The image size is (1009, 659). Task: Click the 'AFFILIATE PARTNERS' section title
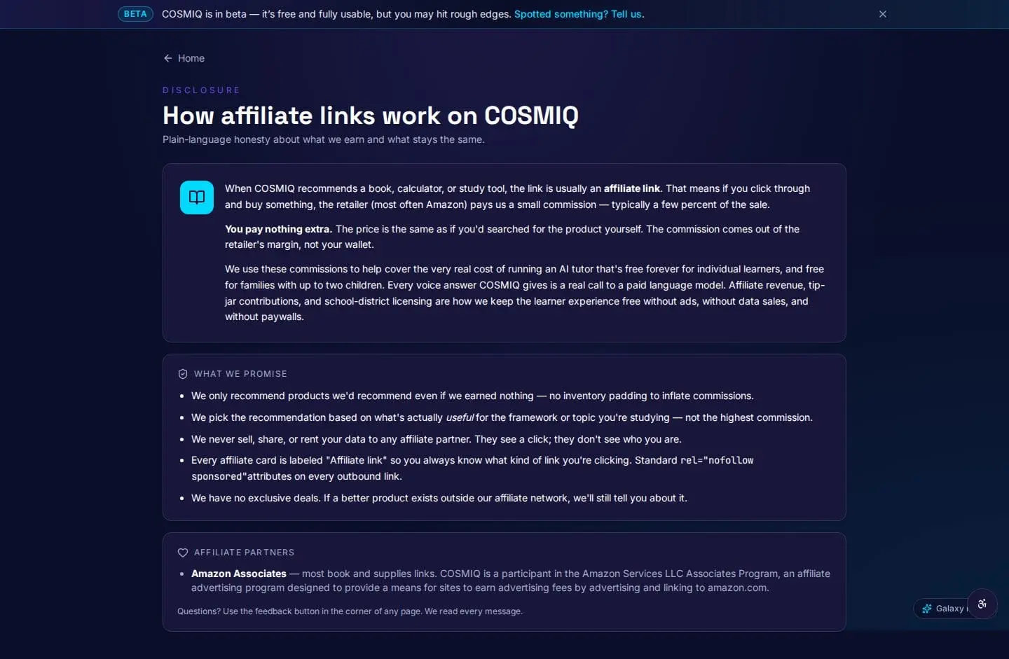click(244, 553)
